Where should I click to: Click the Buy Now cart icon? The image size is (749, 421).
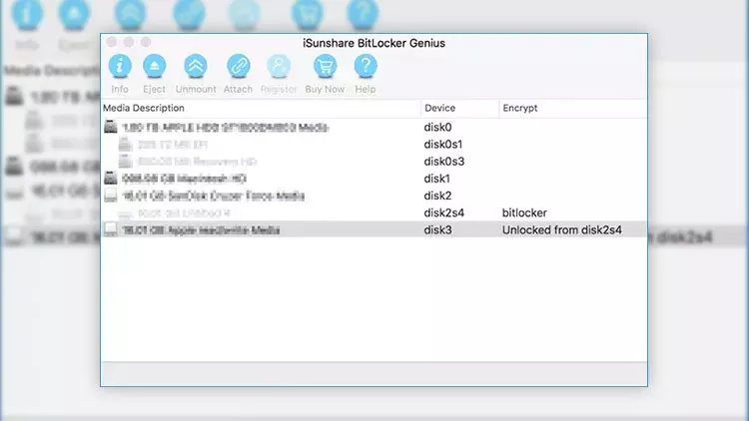pos(325,66)
